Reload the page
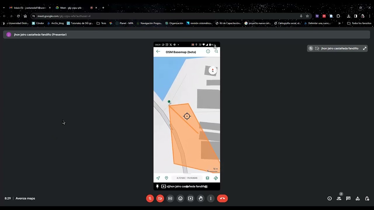 coord(18,16)
